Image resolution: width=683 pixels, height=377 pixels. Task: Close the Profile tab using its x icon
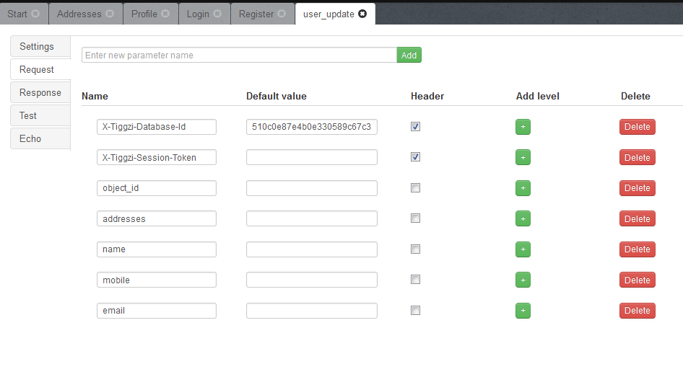(x=165, y=14)
